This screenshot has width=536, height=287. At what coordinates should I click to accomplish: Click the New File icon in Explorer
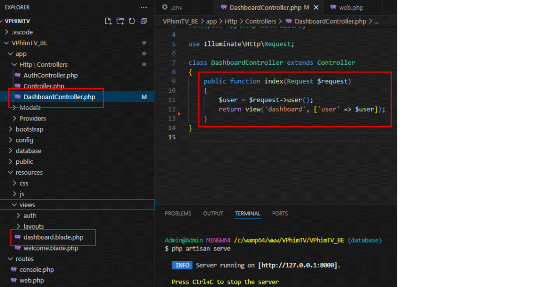pyautogui.click(x=108, y=21)
